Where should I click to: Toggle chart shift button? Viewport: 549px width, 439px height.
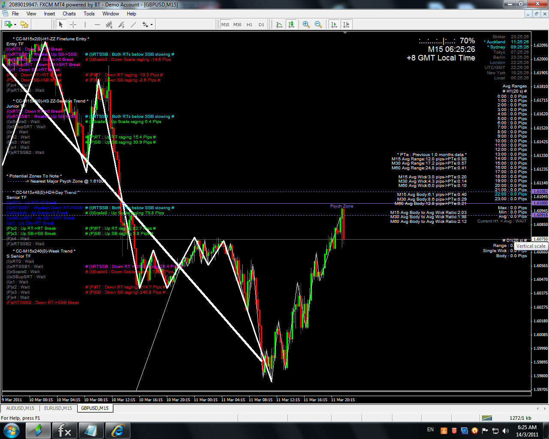pyautogui.click(x=346, y=24)
